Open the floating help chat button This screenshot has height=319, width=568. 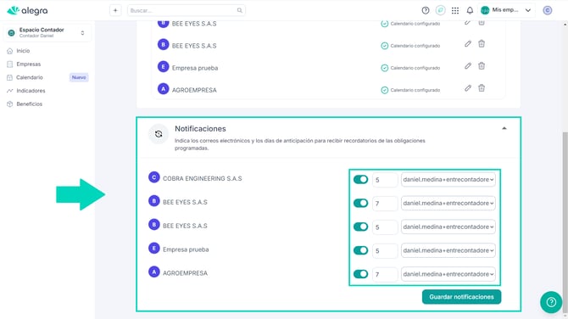551,302
